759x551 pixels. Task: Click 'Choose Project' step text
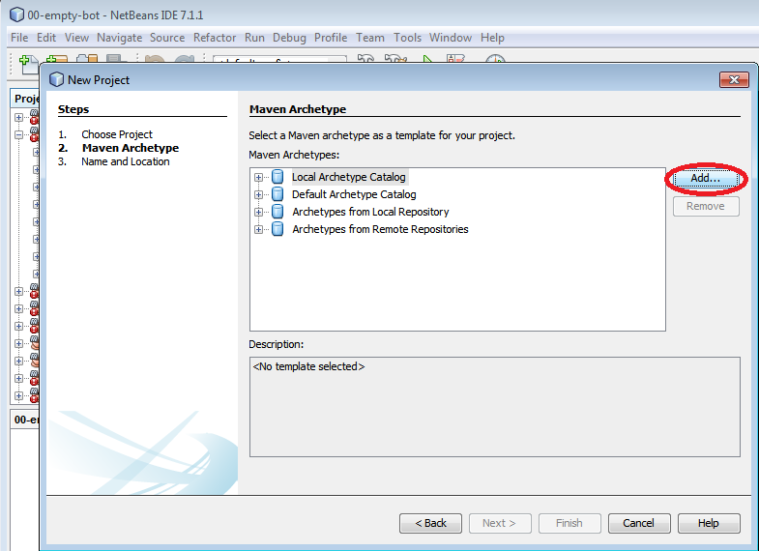coord(117,134)
